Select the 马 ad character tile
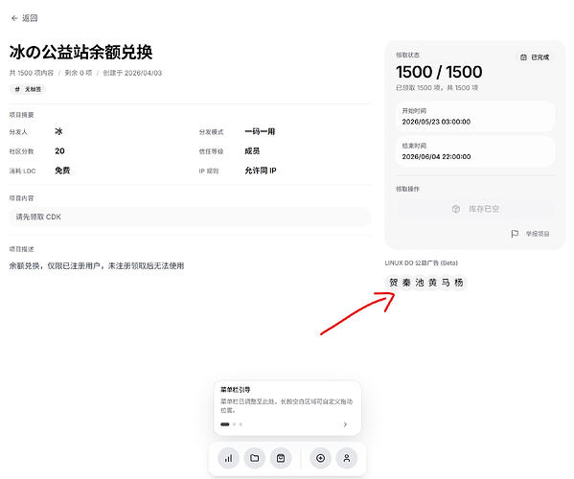 click(446, 282)
